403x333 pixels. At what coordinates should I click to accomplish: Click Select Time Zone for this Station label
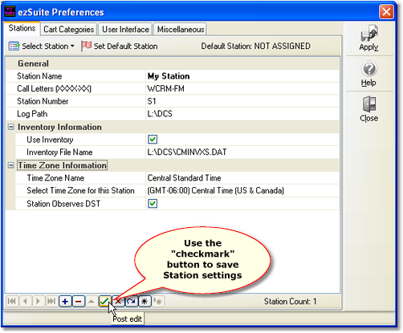click(x=80, y=191)
